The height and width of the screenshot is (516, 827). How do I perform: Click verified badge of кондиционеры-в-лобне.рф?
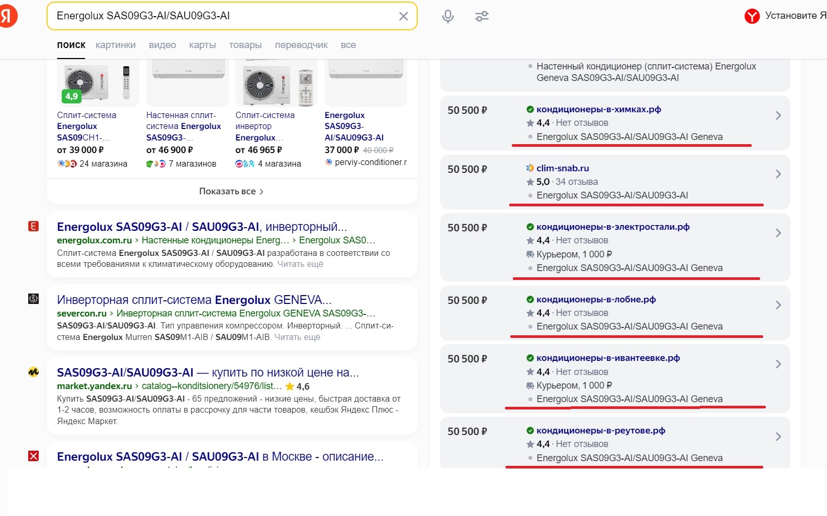[x=530, y=299]
